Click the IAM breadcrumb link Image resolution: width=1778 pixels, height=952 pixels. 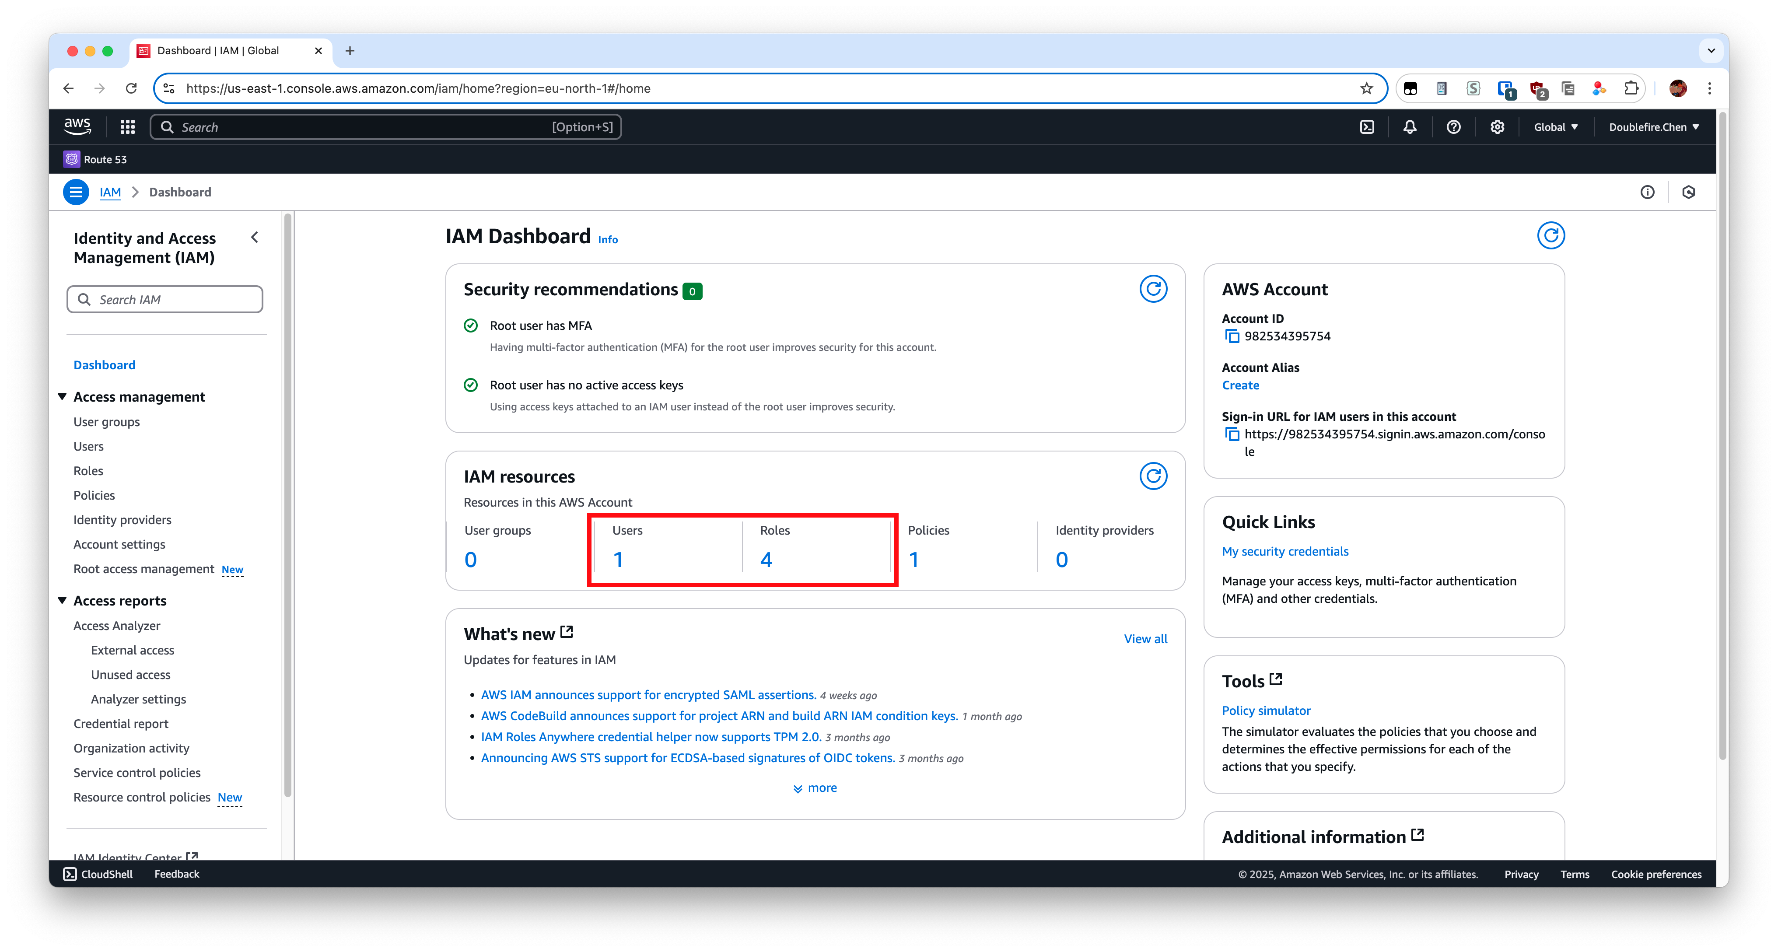click(110, 192)
